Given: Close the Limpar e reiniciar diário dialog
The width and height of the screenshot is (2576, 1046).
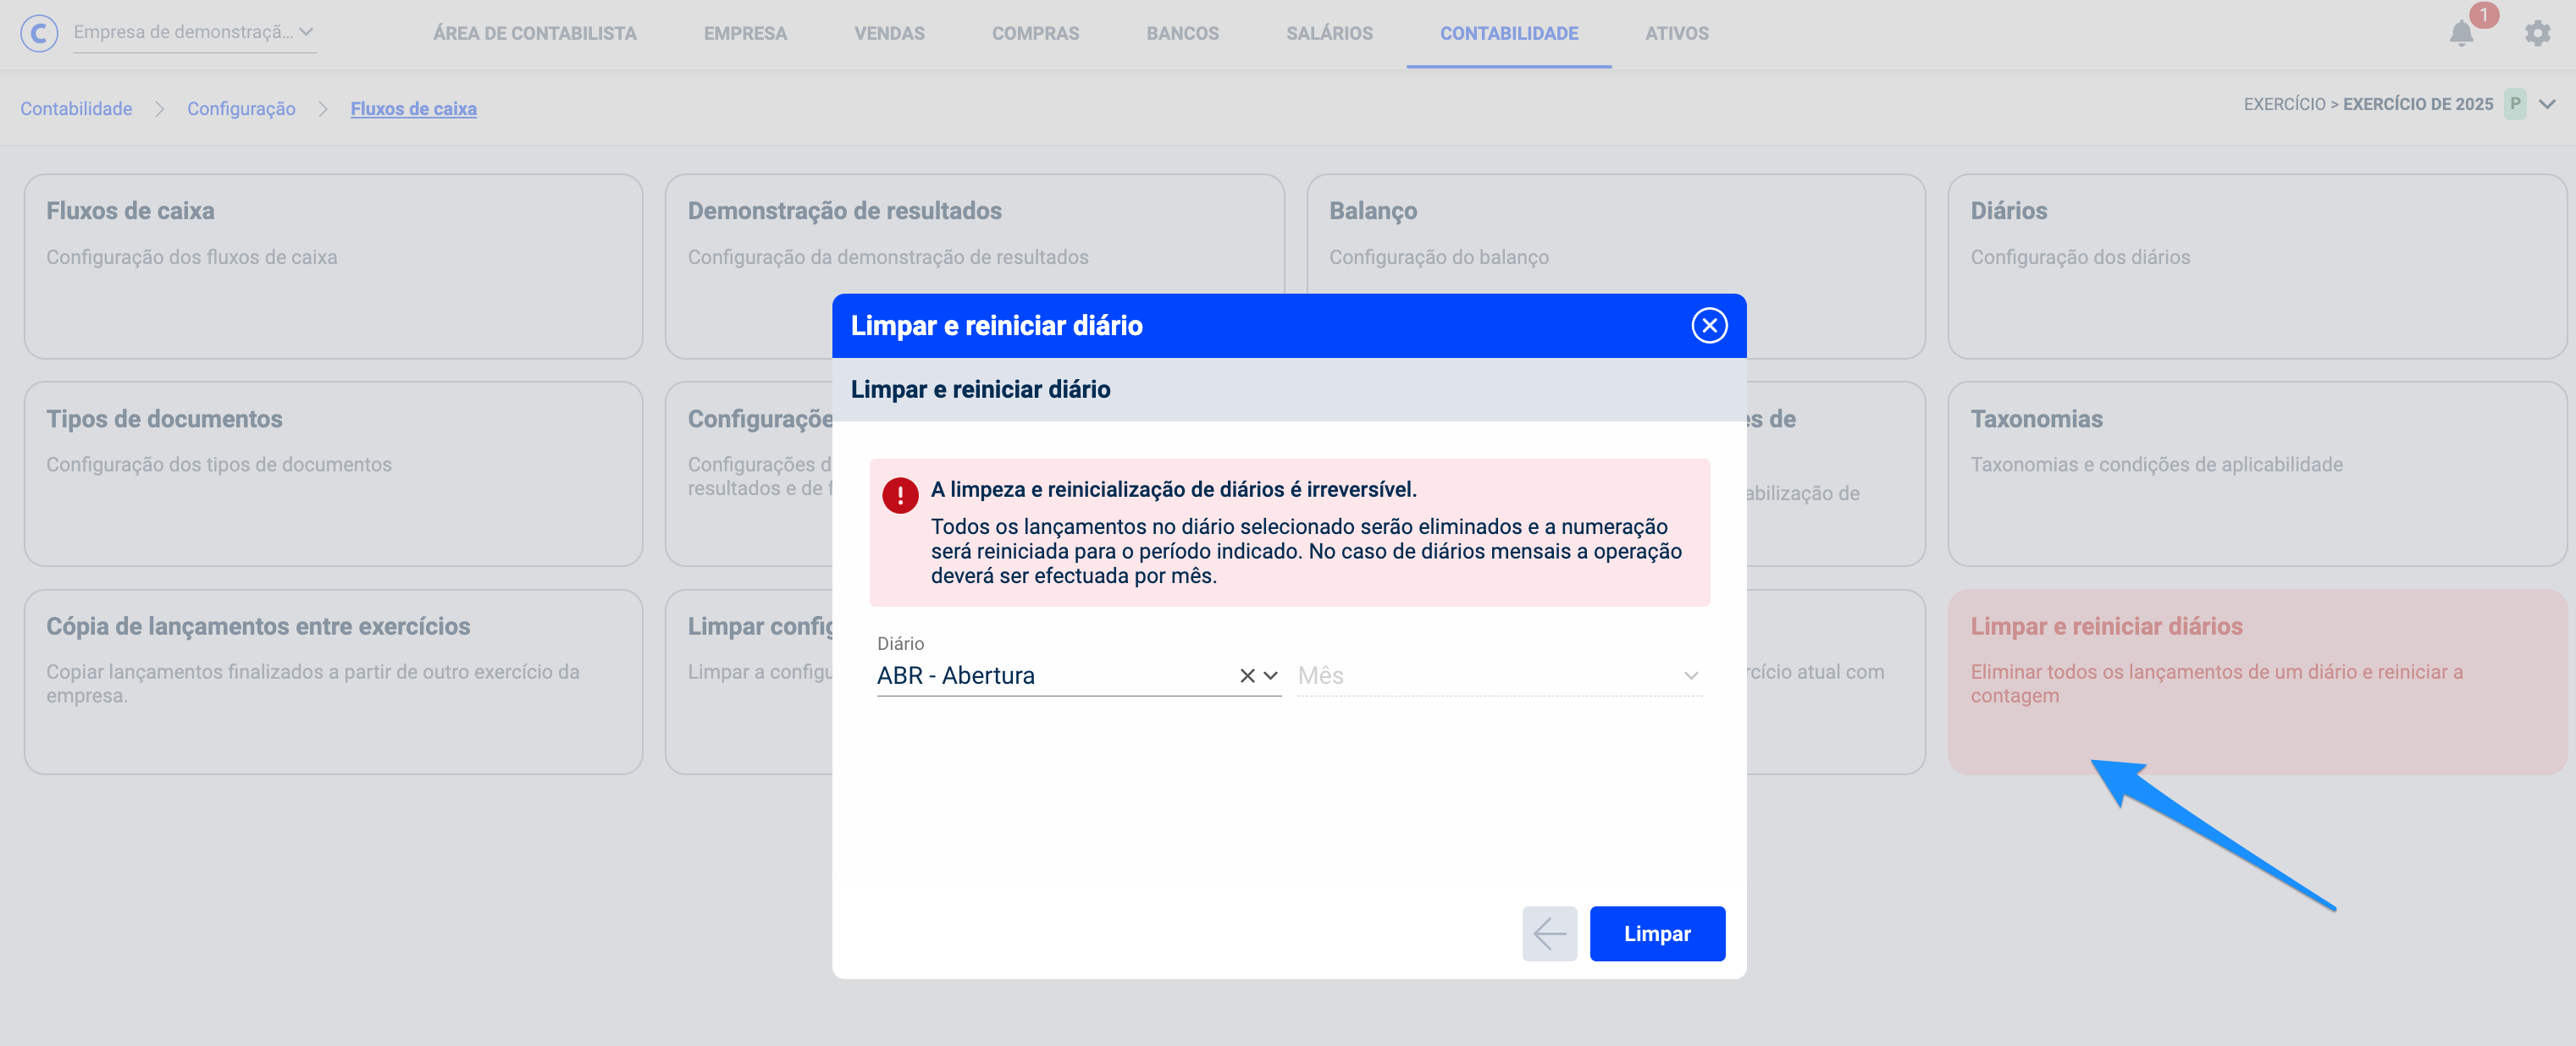Looking at the screenshot, I should tap(1709, 326).
